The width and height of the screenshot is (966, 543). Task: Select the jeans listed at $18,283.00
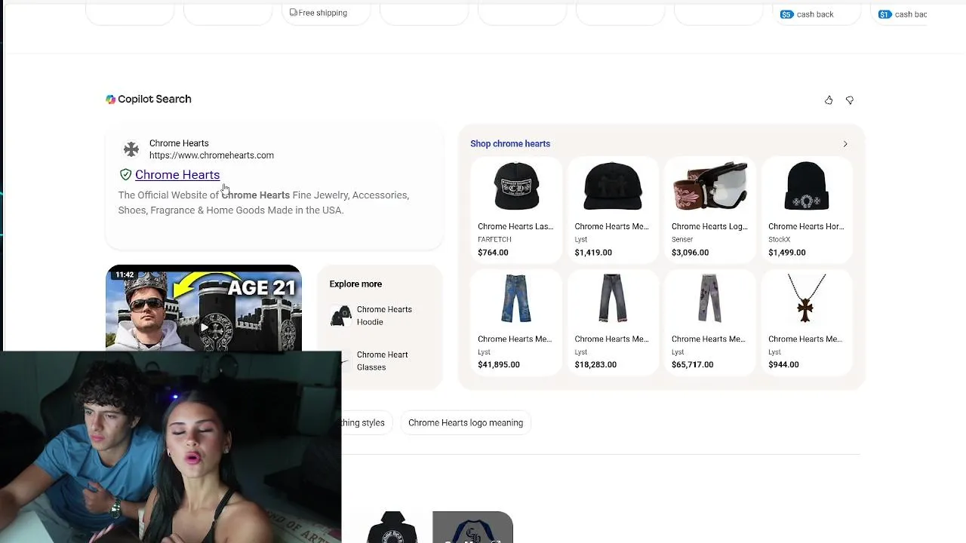[613, 321]
